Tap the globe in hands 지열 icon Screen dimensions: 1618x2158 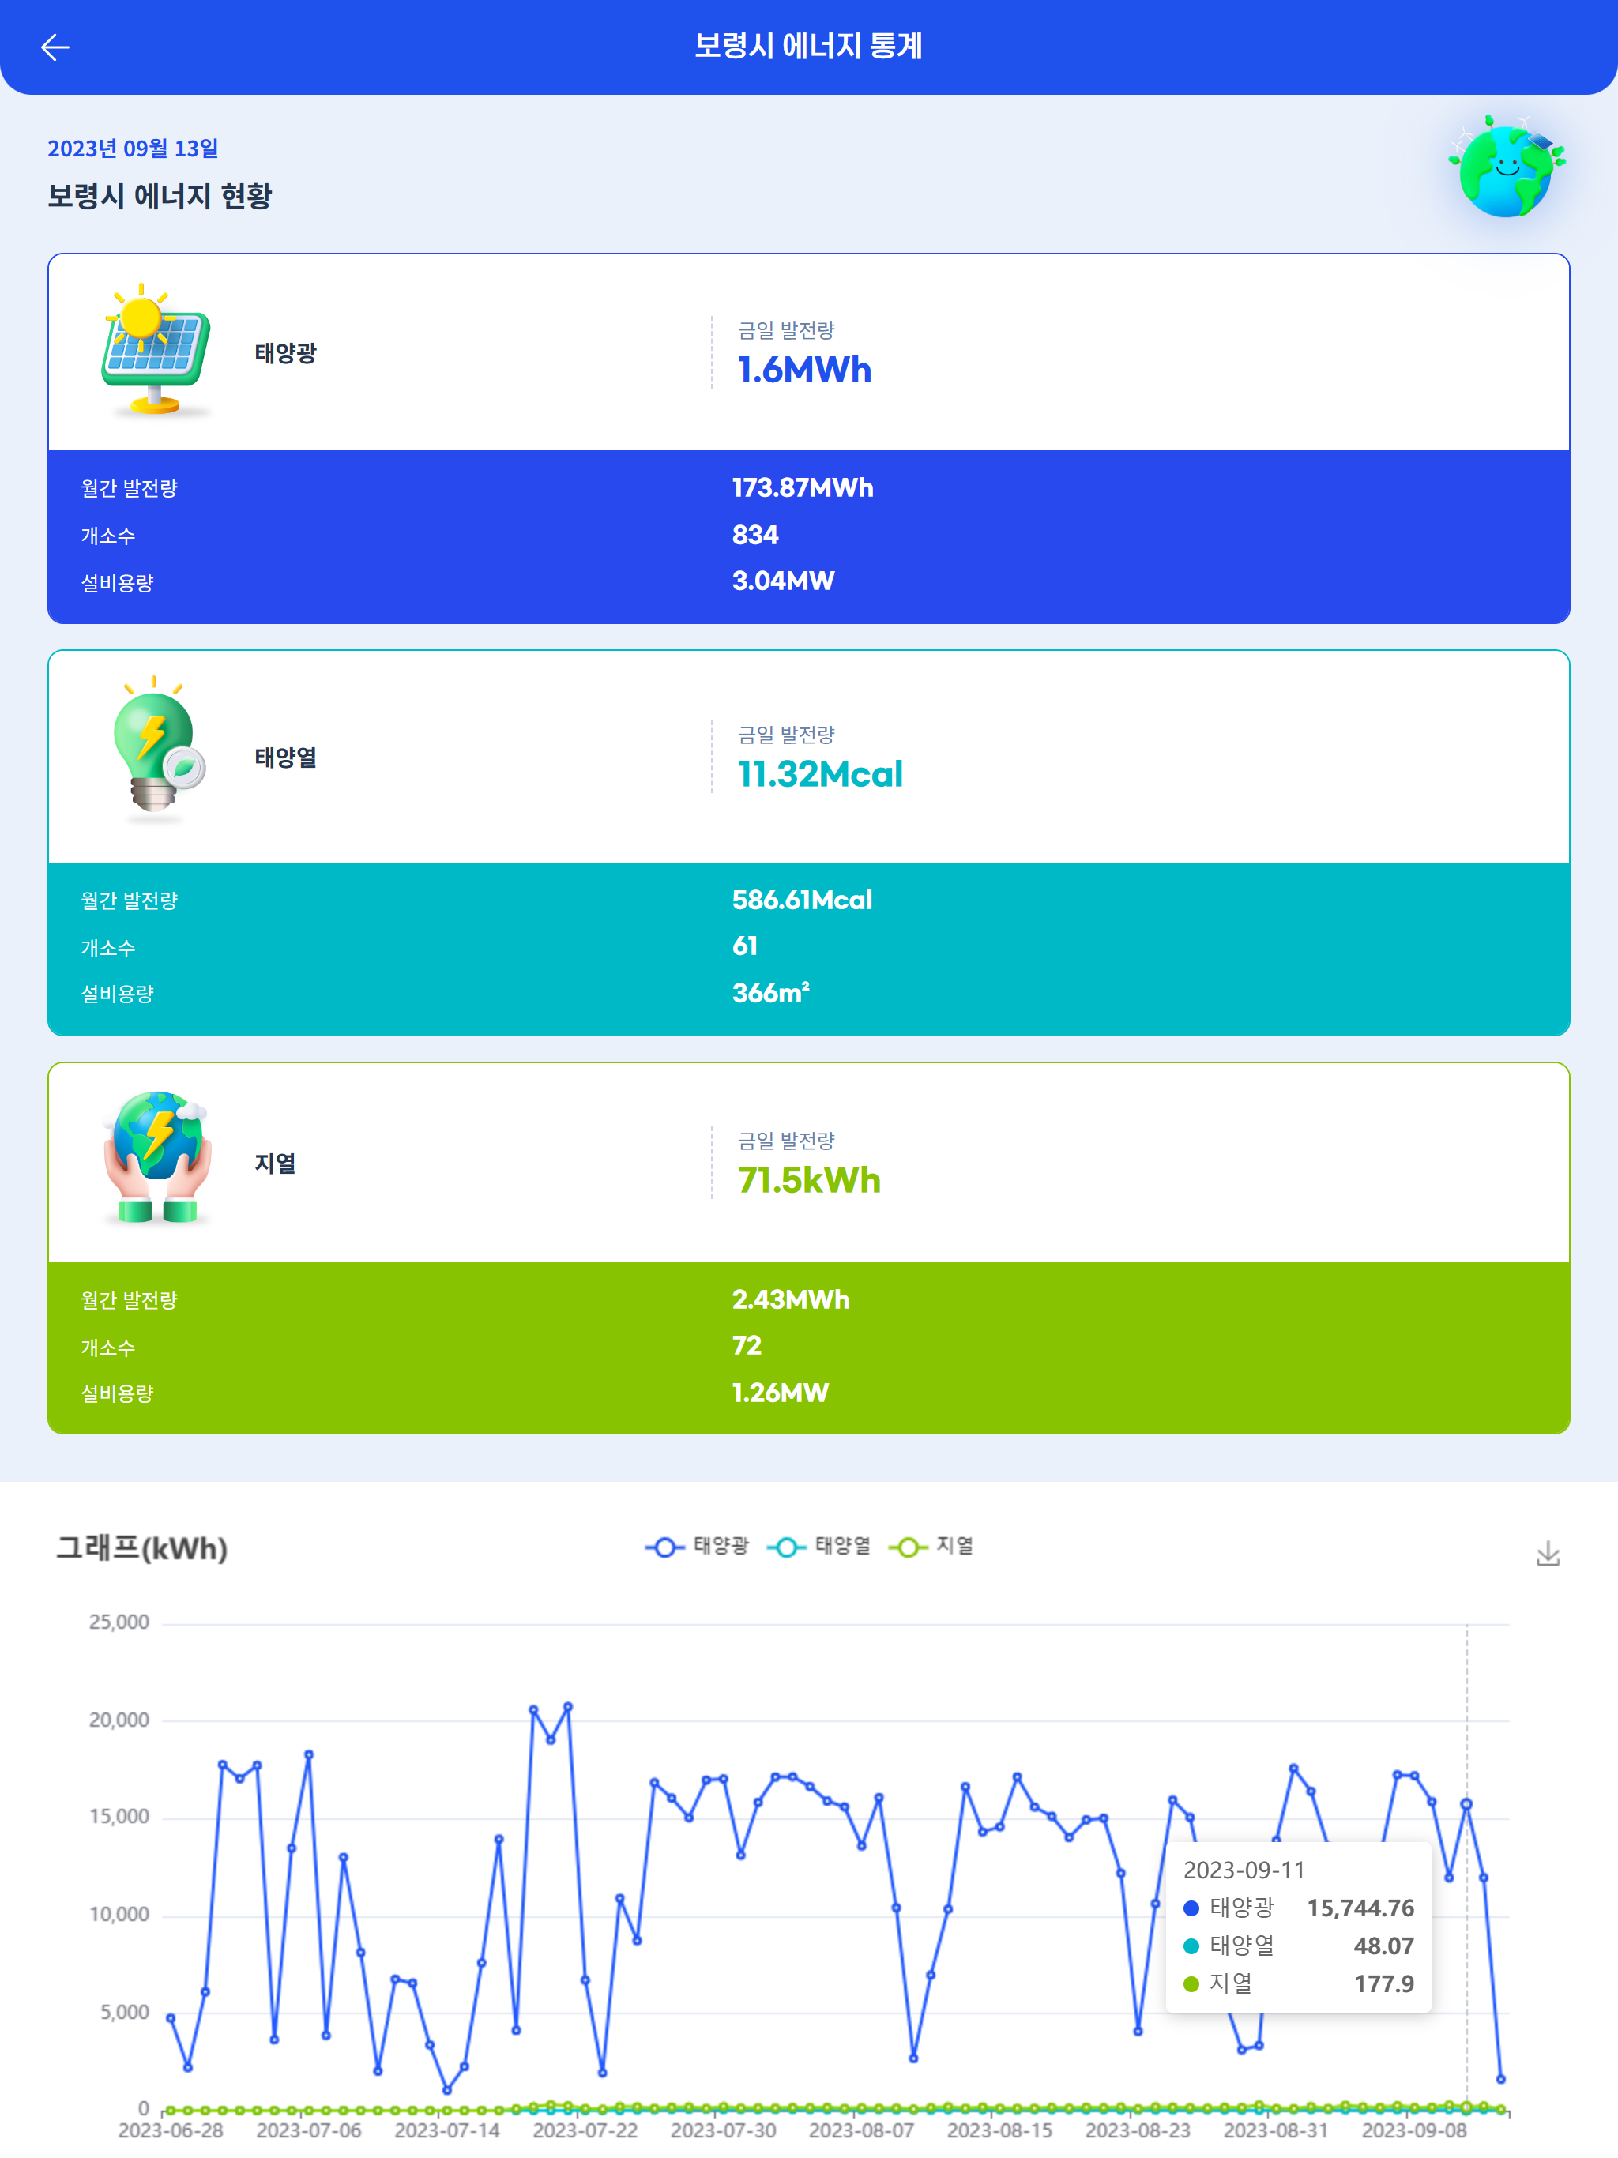[157, 1158]
